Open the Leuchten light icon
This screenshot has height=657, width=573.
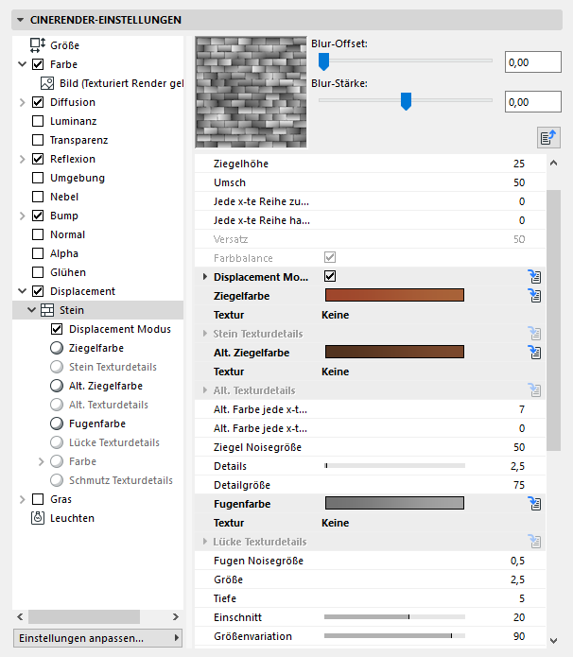coord(38,518)
